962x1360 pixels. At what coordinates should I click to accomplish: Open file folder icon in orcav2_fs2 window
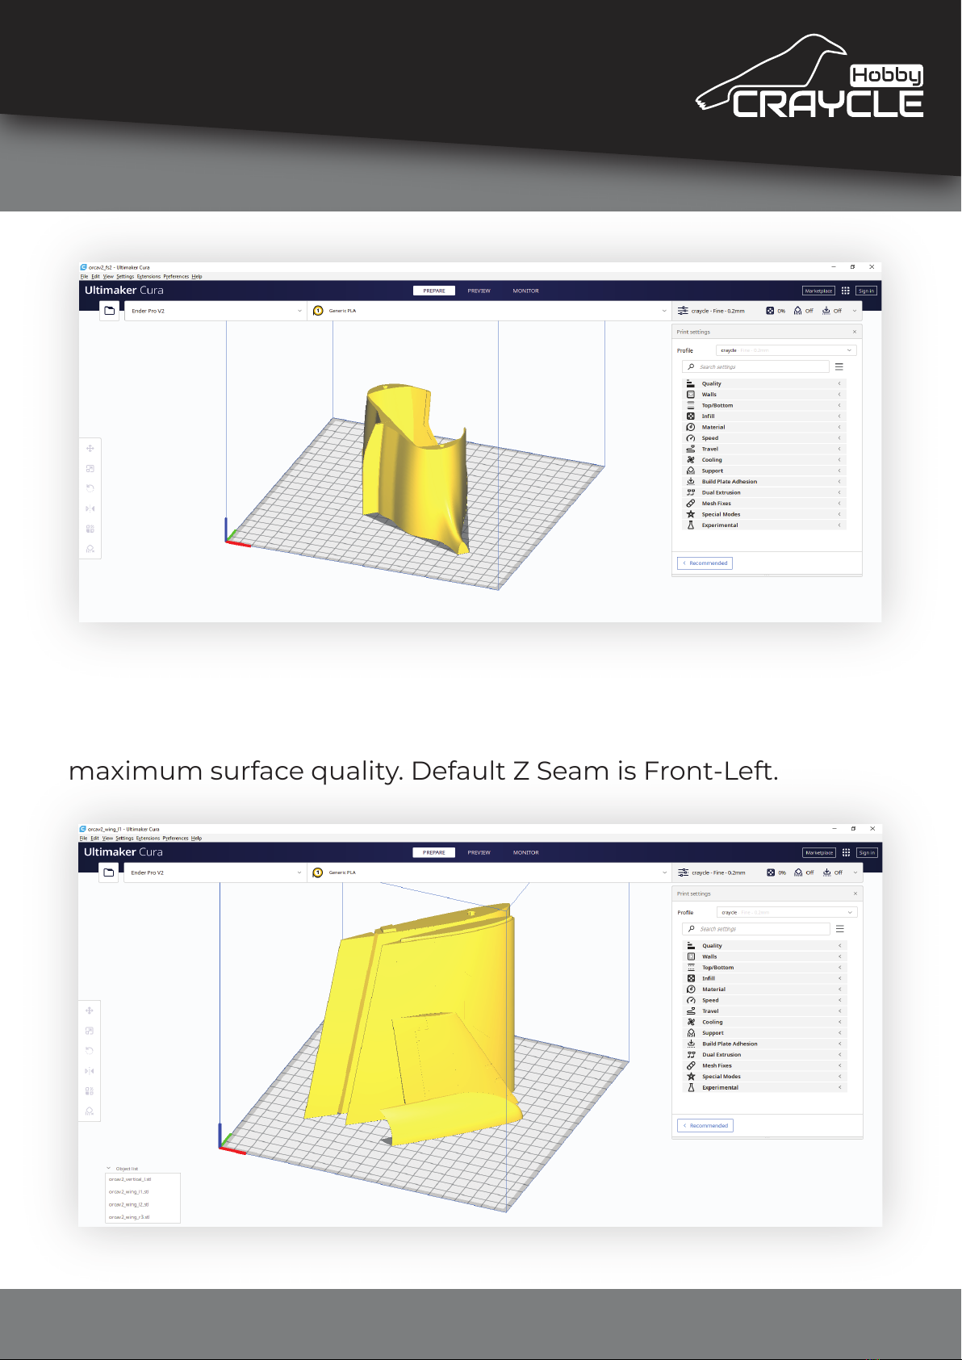[x=110, y=310]
